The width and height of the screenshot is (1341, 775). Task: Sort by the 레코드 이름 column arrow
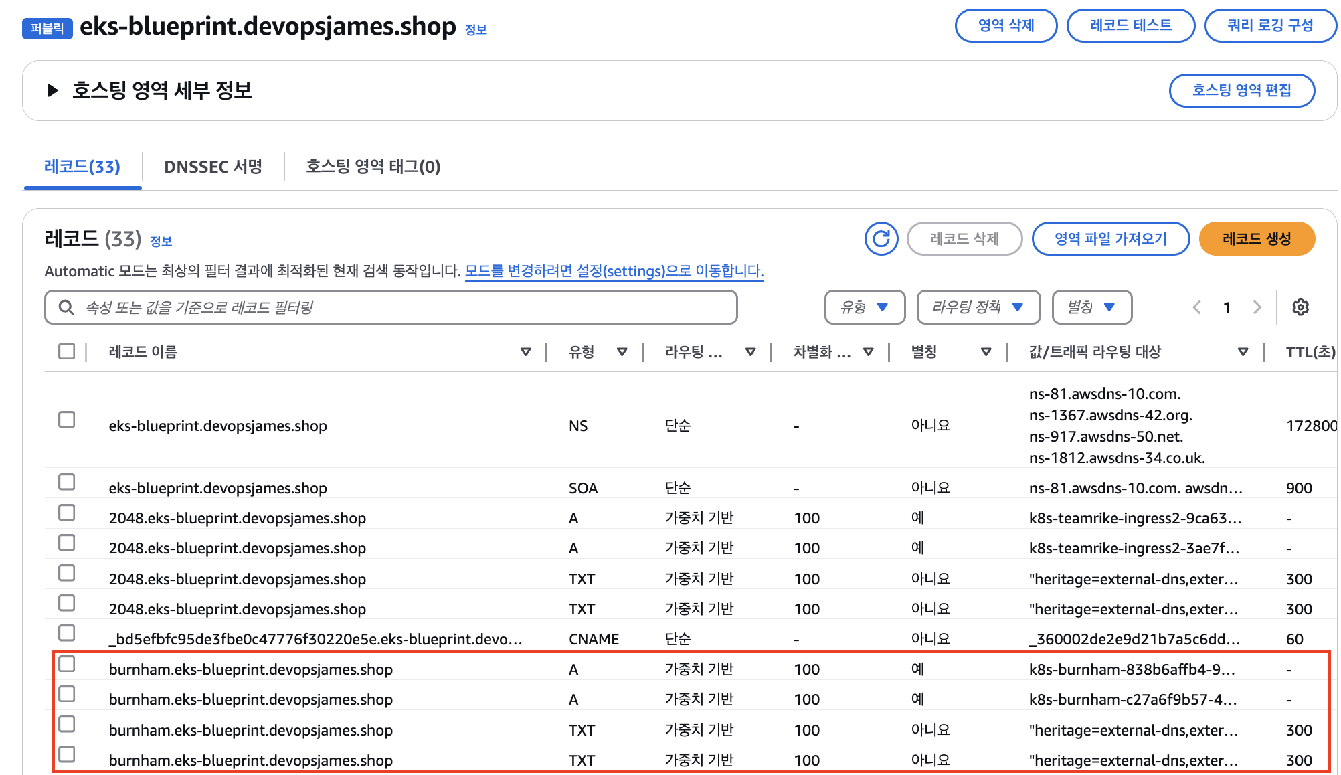click(525, 352)
